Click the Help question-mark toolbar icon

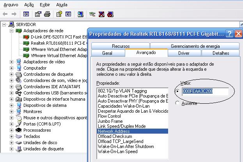click(59, 14)
